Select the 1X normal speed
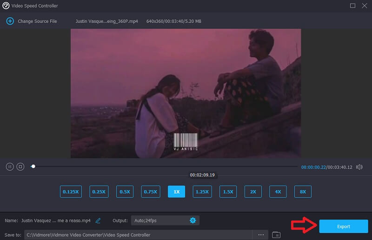 click(x=177, y=192)
